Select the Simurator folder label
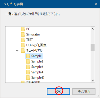This screenshot has height=98, width=100. [33, 34]
